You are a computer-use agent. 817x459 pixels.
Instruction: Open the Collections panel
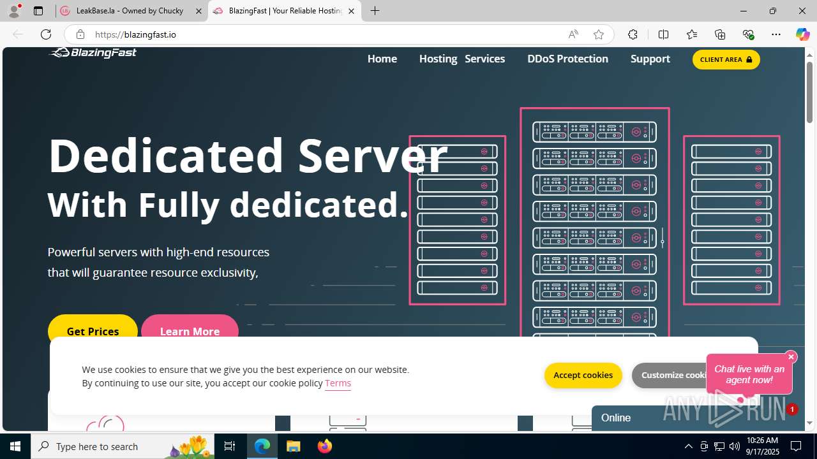pyautogui.click(x=720, y=34)
